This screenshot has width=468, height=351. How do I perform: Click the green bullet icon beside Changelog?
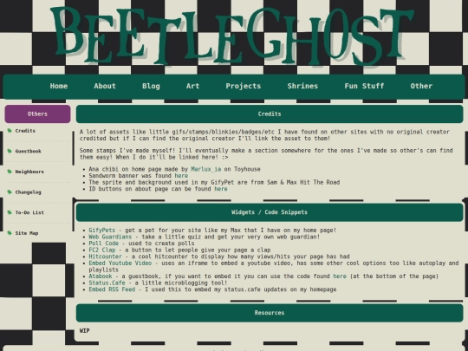[10, 192]
